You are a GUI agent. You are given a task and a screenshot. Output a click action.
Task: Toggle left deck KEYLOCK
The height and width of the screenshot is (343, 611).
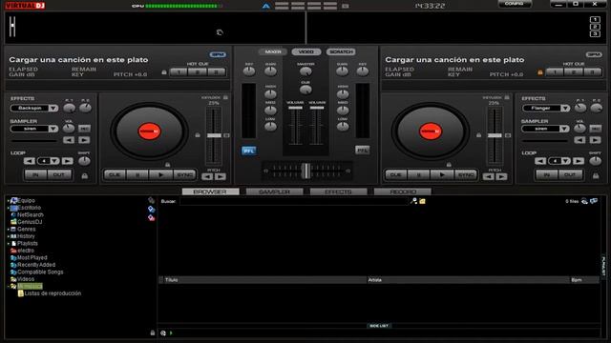(225, 97)
